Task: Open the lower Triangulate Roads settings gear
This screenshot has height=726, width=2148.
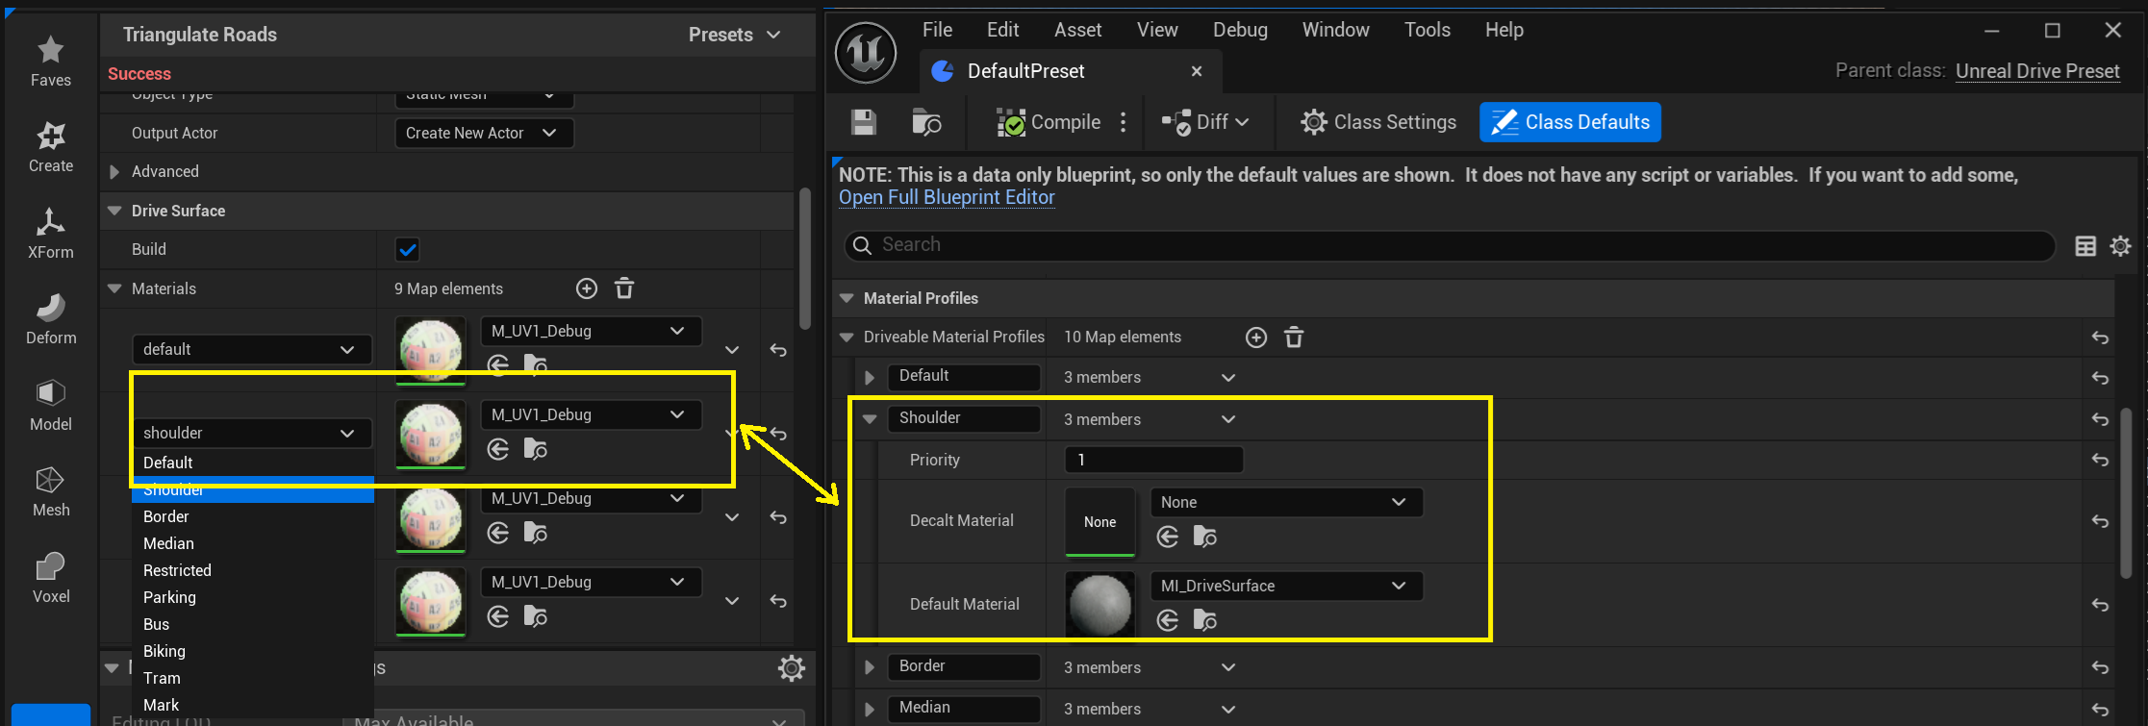Action: pyautogui.click(x=792, y=668)
